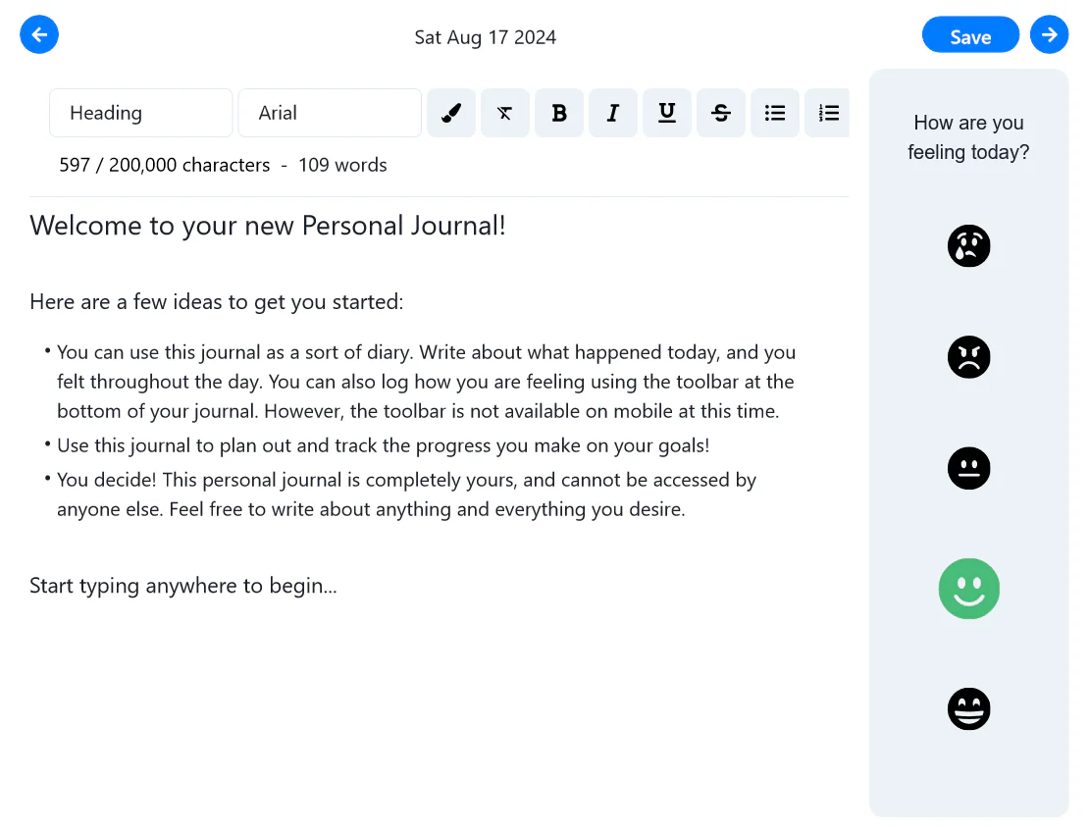Navigate to the next journal entry
The height and width of the screenshot is (832, 1089).
1049,34
